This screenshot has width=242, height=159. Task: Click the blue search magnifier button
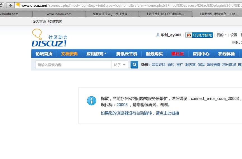click(x=134, y=65)
